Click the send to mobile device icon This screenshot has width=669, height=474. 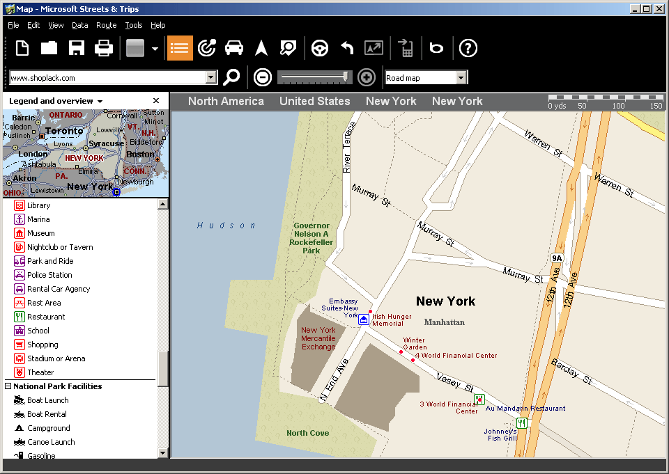point(406,48)
